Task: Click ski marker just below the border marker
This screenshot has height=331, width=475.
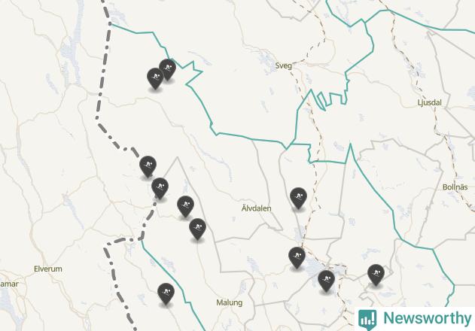Action: (160, 188)
